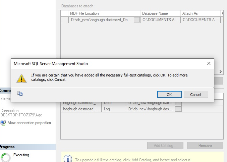This screenshot has width=227, height=162.
Task: Click the connection properties computer icon
Action: (x=3, y=123)
